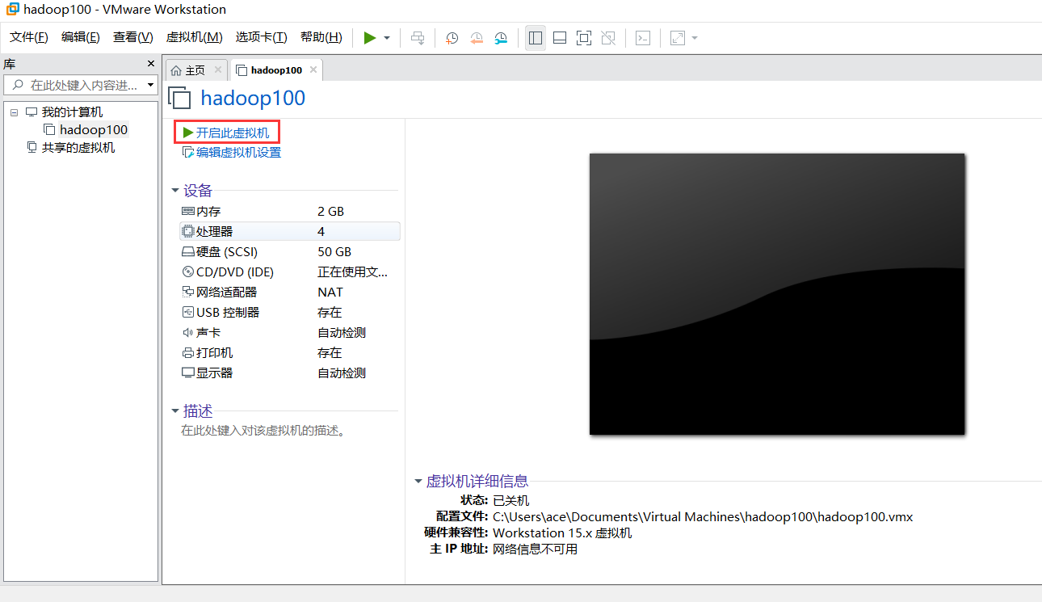
Task: Click the NAT network value
Action: click(x=330, y=292)
